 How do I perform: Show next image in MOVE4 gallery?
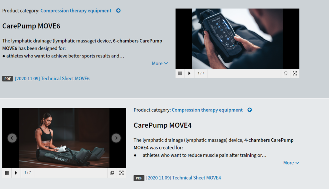pos(116,138)
